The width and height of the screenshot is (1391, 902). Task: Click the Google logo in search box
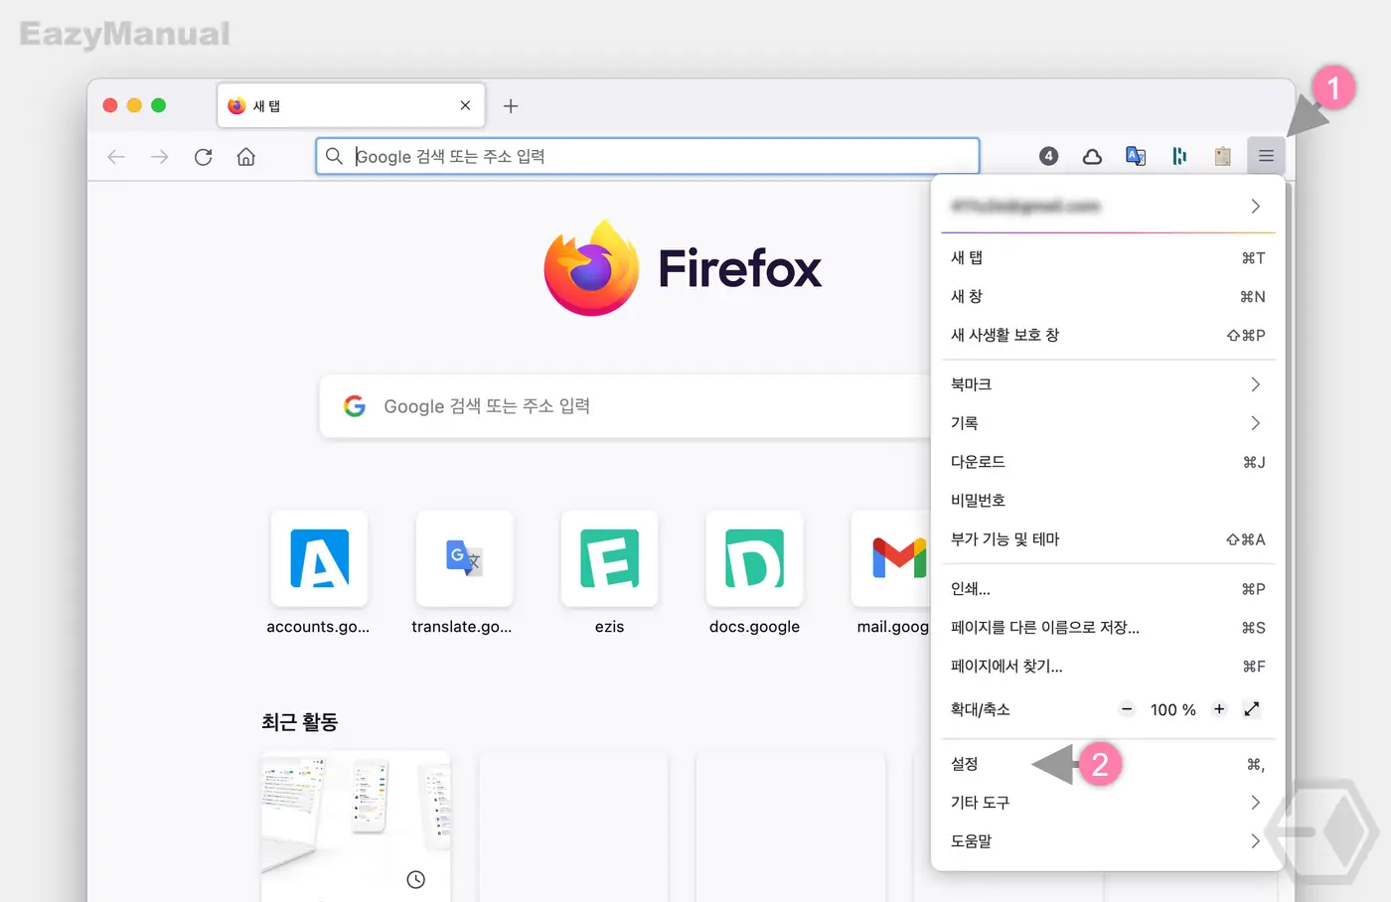pyautogui.click(x=355, y=405)
